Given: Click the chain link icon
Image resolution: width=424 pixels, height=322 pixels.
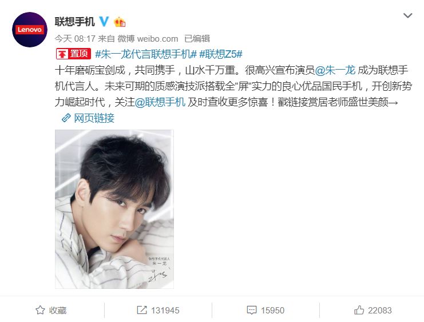Looking at the screenshot, I should pyautogui.click(x=66, y=118).
